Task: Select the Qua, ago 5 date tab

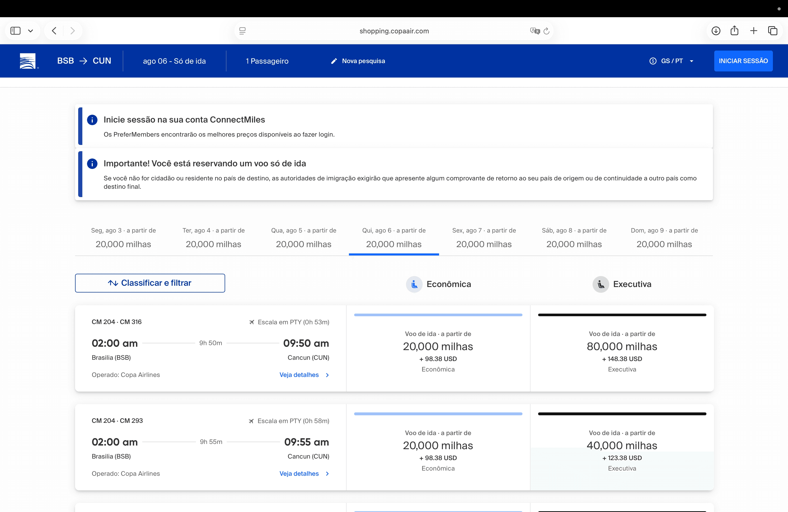Action: pos(304,238)
